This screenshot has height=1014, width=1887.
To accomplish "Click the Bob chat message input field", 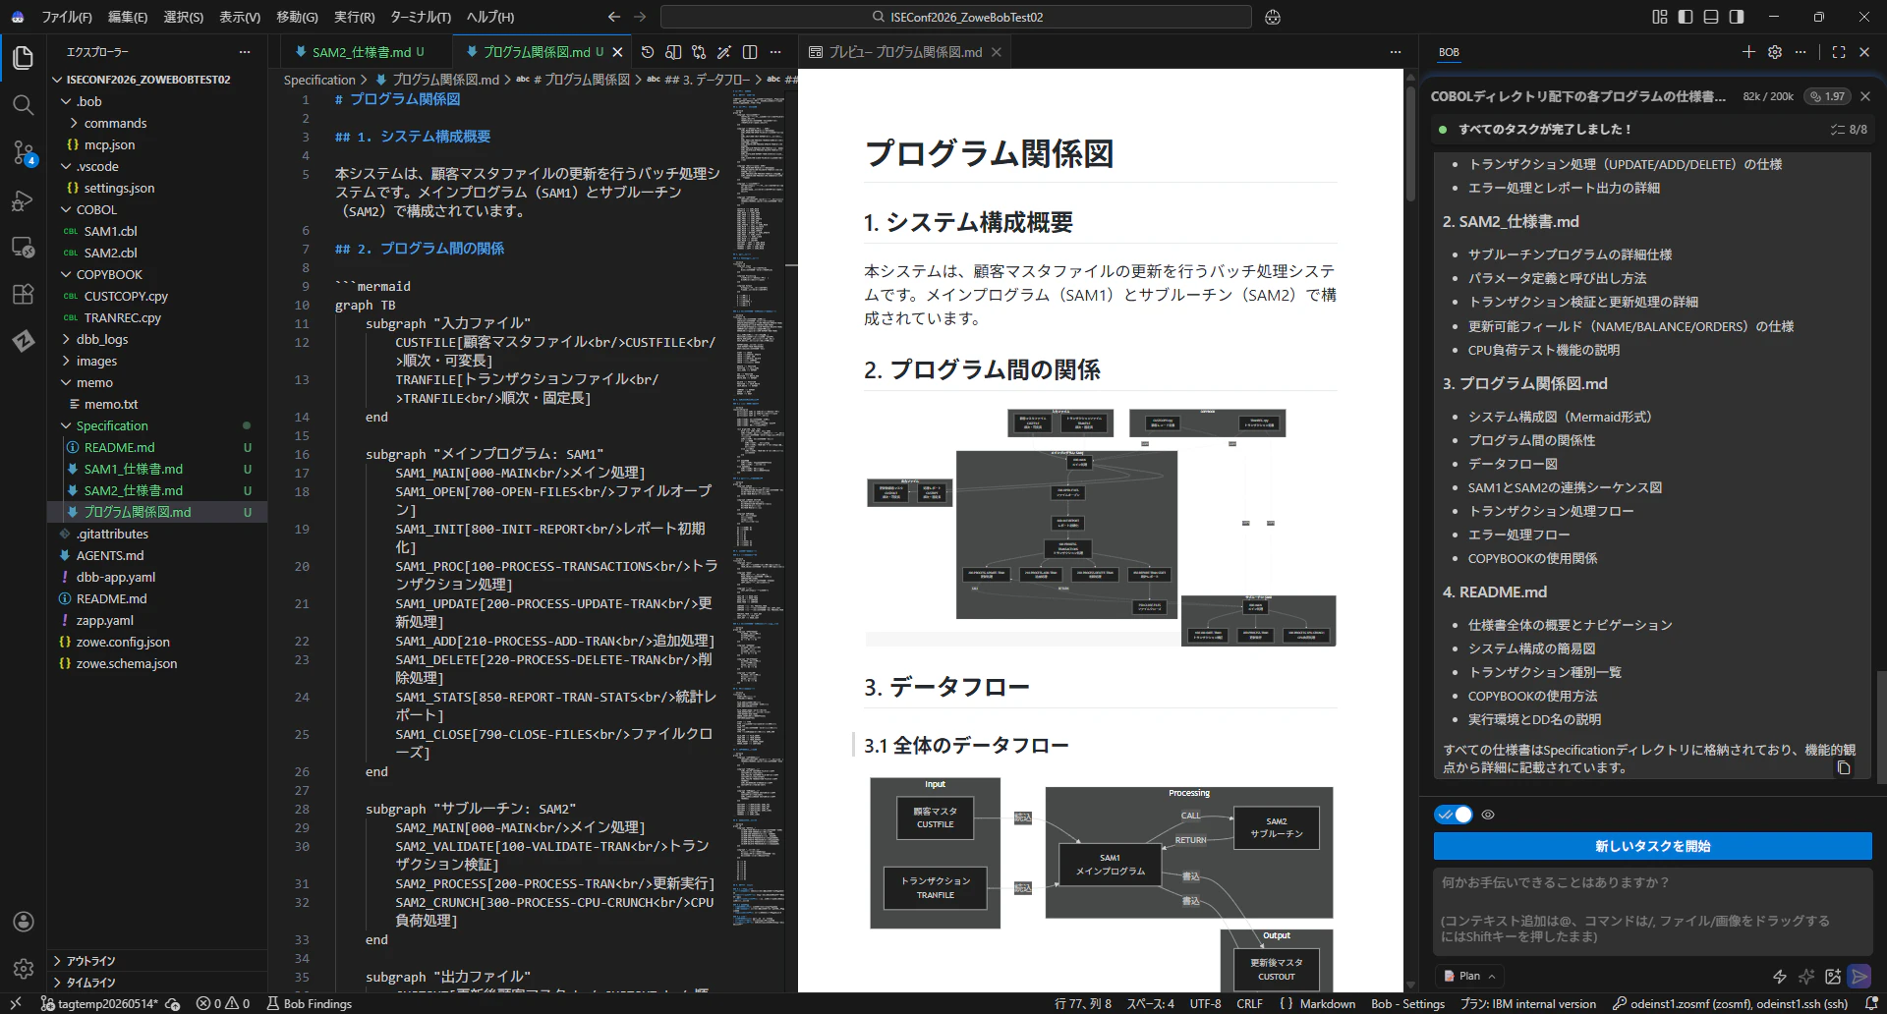I will pos(1653,913).
